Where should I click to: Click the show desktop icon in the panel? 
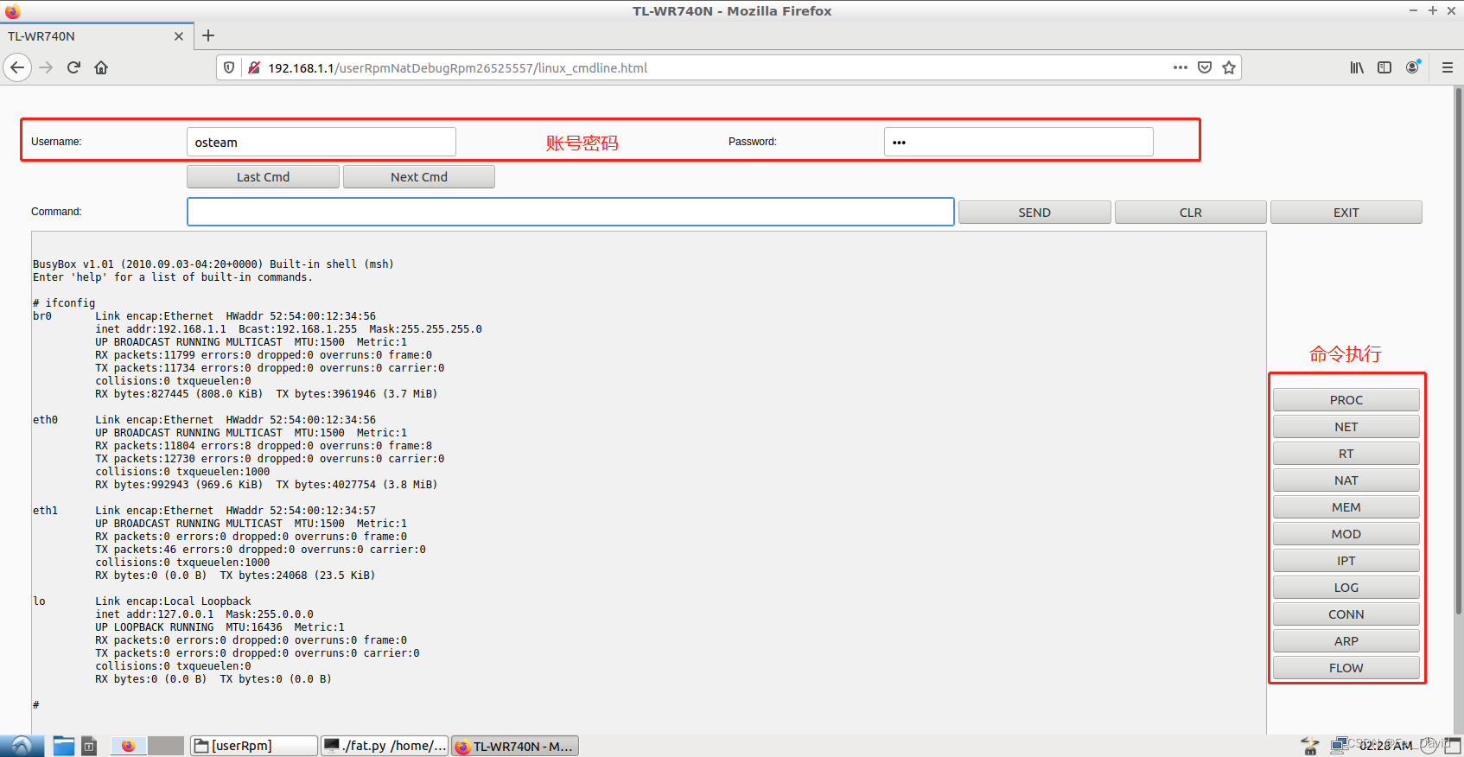click(x=1453, y=746)
